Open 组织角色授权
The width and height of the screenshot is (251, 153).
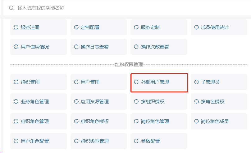click(99, 121)
